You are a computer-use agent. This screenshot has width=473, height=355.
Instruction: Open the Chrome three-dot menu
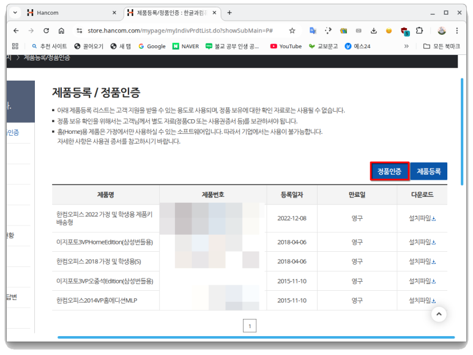[457, 31]
